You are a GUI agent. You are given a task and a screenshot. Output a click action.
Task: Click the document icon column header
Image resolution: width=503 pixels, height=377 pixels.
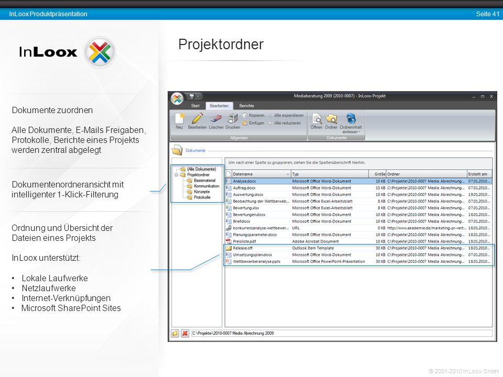pyautogui.click(x=228, y=174)
